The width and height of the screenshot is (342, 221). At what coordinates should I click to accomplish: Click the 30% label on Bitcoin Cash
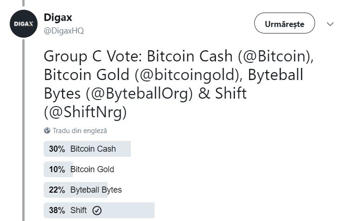point(57,149)
